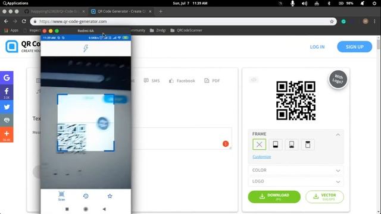Select the Facebook QR code type tab
The width and height of the screenshot is (381, 214).
[x=182, y=81]
